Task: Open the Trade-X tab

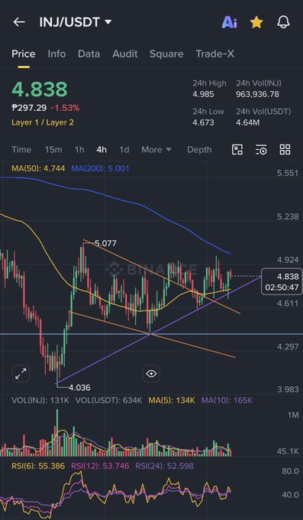Action: [x=215, y=54]
